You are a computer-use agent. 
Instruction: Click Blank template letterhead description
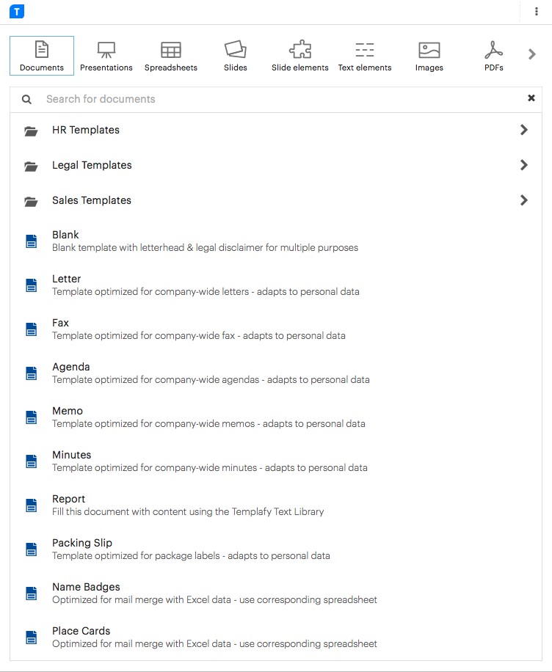205,248
